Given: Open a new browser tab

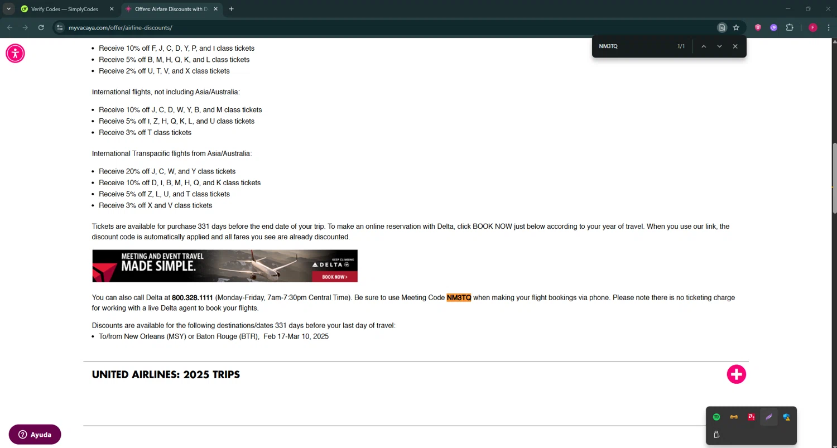Looking at the screenshot, I should (231, 9).
